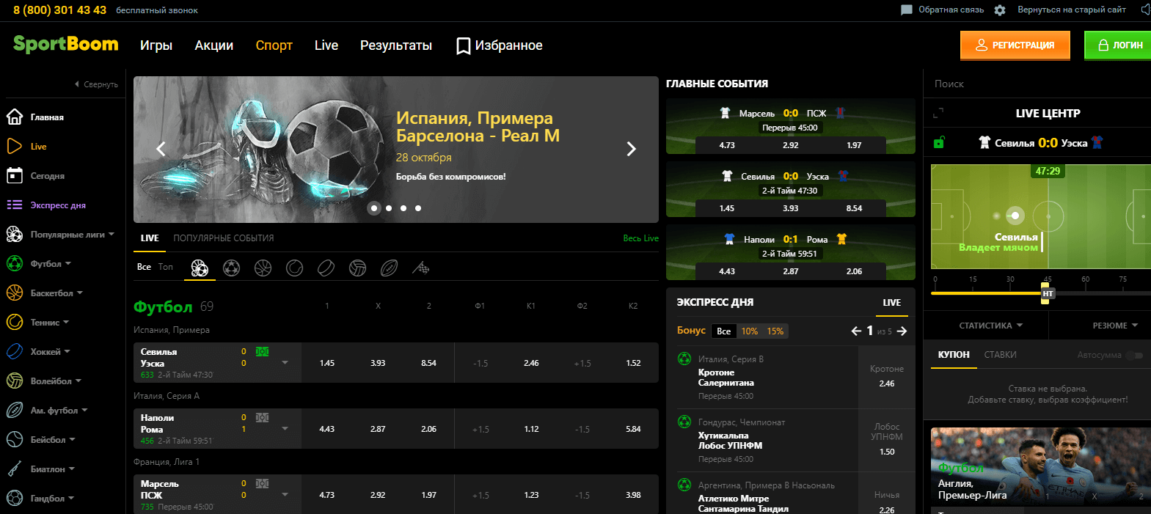Click the Теннис ball icon in sidebar
The width and height of the screenshot is (1151, 514).
[x=15, y=322]
